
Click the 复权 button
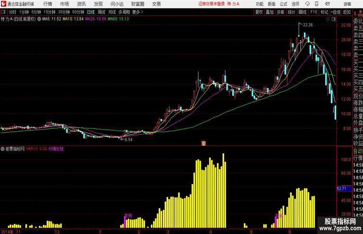259,12
